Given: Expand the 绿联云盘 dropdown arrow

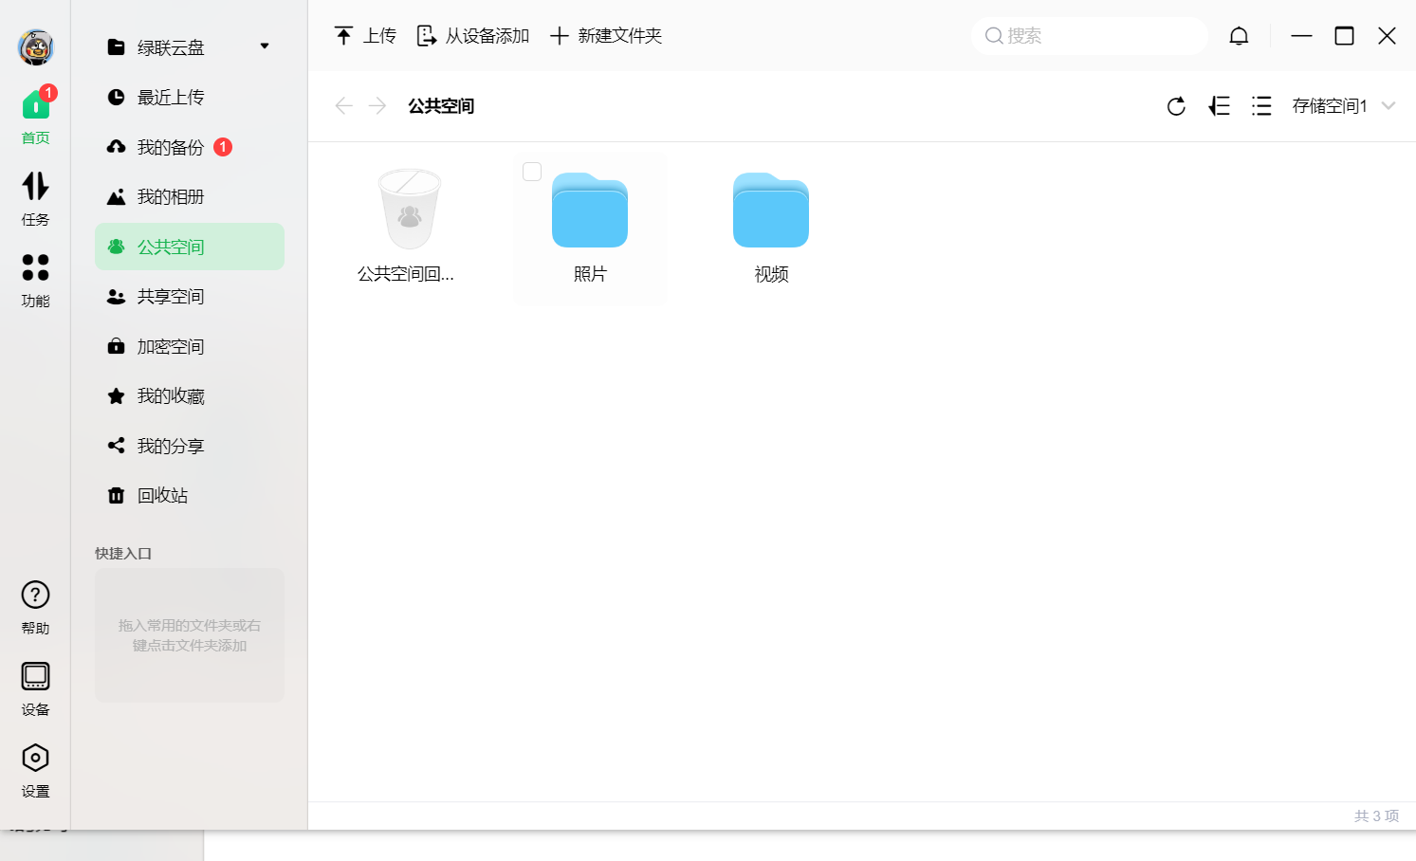Looking at the screenshot, I should point(265,46).
